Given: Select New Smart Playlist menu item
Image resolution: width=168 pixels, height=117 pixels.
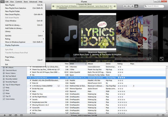Looking at the screenshot, I should 23,15.
